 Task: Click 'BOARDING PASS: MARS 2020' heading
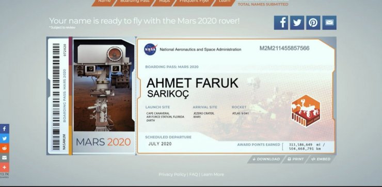[x=172, y=67]
